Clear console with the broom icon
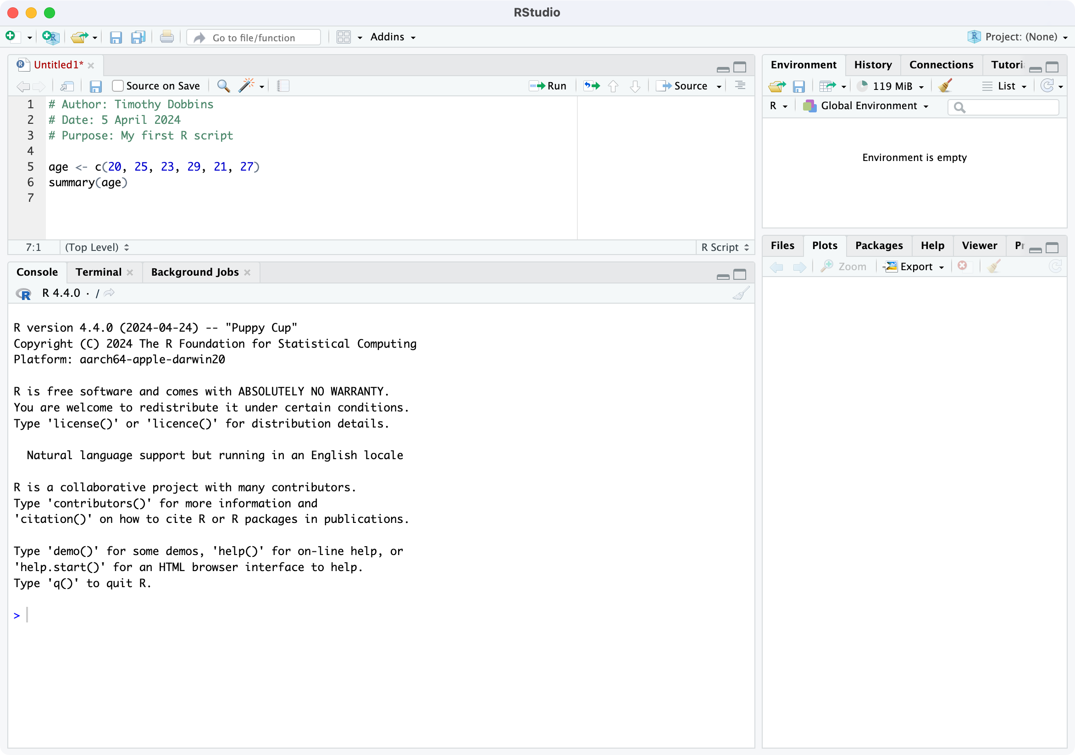Image resolution: width=1075 pixels, height=755 pixels. pos(740,293)
